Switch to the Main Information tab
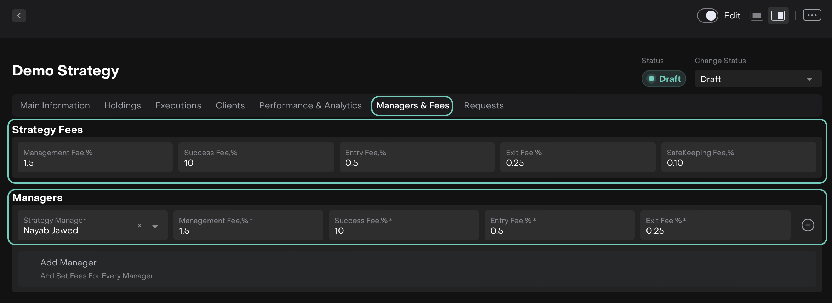The image size is (832, 303). tap(55, 105)
